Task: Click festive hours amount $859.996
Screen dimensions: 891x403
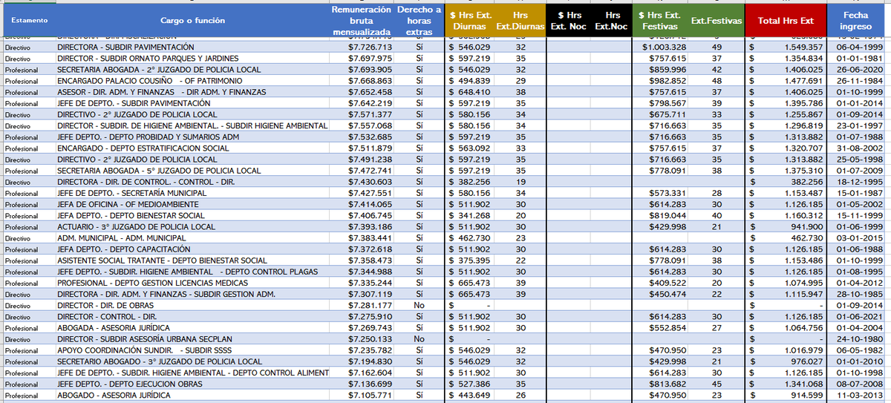Action: point(667,69)
